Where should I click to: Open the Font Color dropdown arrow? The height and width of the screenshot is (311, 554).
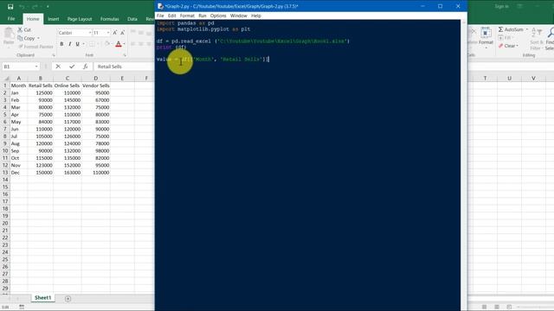pos(124,44)
